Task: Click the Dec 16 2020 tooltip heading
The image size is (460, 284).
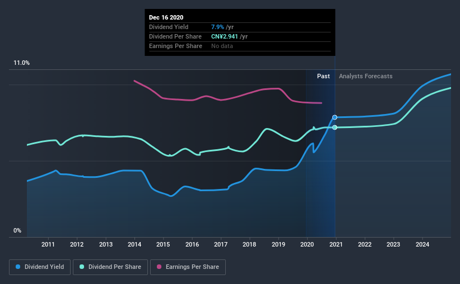Action: 166,17
